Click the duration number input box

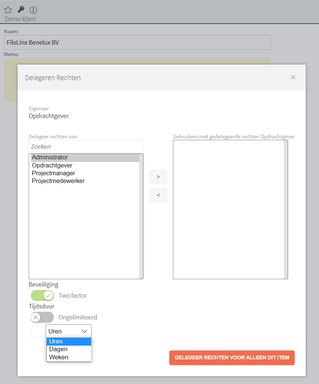pos(38,331)
